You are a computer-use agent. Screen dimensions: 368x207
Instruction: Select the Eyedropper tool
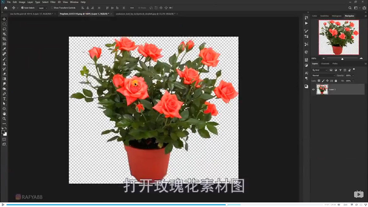tap(4, 49)
